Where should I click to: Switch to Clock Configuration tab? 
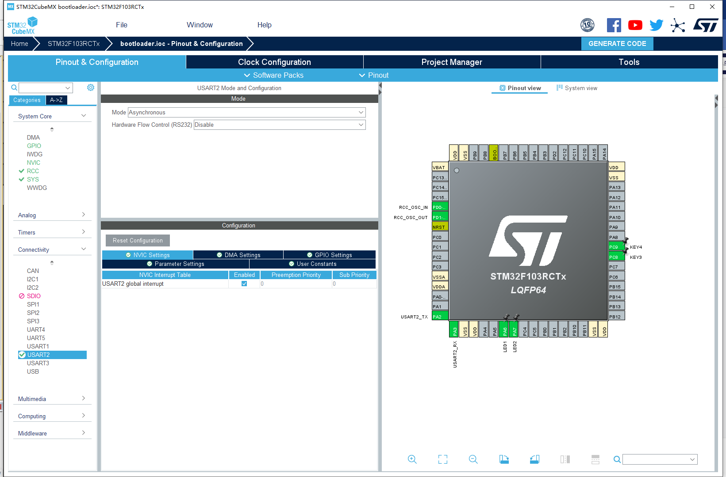click(274, 62)
